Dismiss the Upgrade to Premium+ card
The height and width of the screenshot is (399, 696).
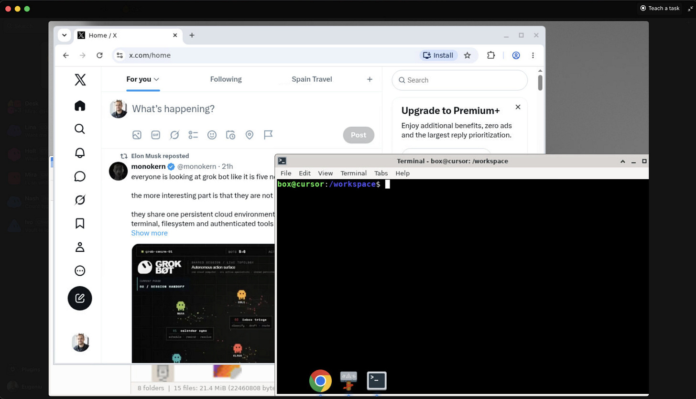(517, 107)
